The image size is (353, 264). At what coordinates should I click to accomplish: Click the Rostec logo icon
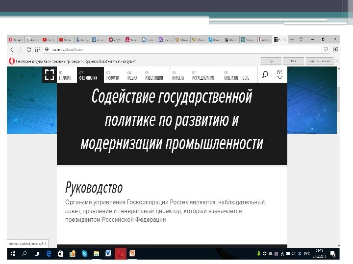pos(50,75)
